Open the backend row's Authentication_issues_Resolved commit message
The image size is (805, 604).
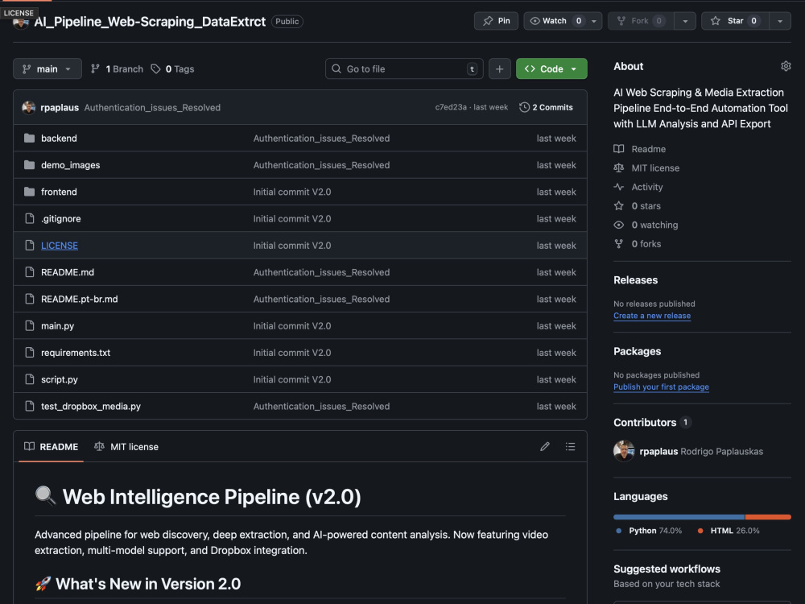coord(321,139)
